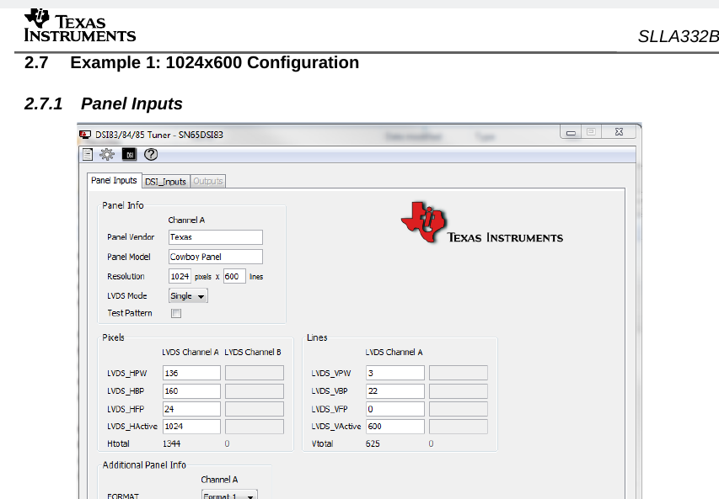This screenshot has width=719, height=499.
Task: Click the Vtotal value 625
Action: coord(373,443)
